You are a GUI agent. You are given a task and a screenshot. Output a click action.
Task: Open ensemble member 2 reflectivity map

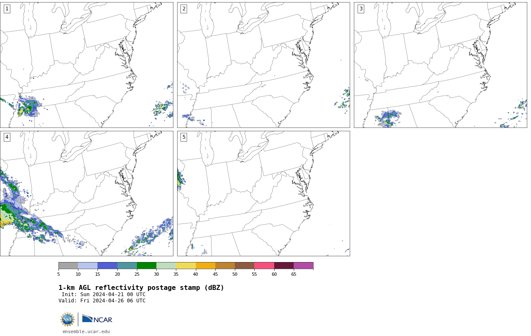263,65
